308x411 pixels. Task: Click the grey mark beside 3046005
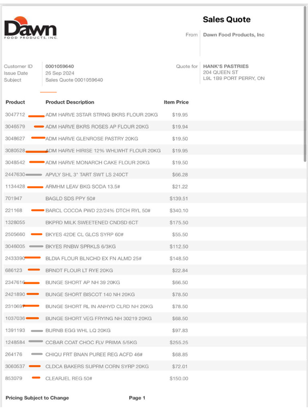pyautogui.click(x=36, y=246)
